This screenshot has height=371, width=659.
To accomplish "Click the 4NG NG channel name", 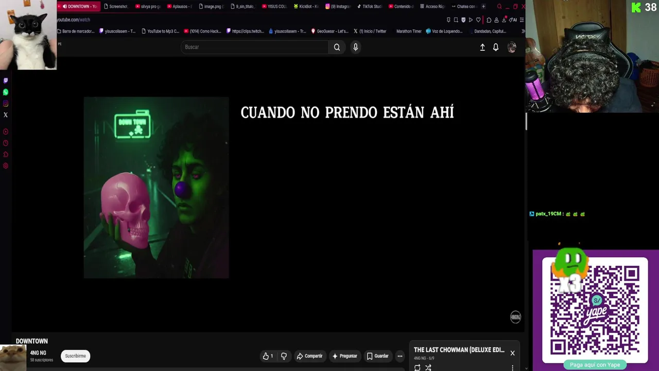I will click(38, 353).
